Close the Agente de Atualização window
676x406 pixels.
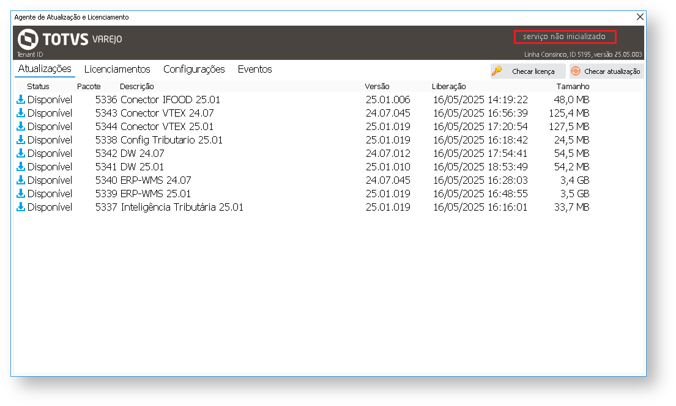click(640, 16)
